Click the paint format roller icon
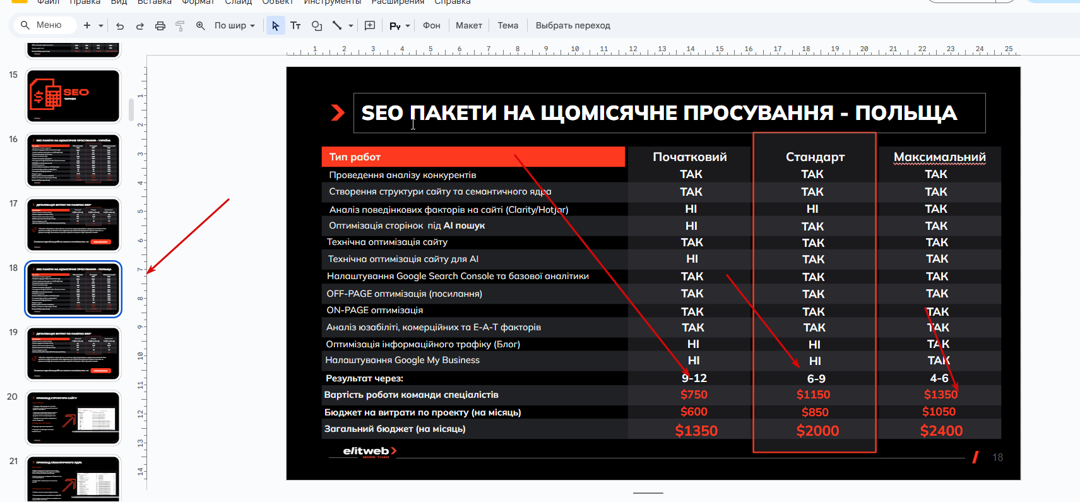 click(180, 26)
